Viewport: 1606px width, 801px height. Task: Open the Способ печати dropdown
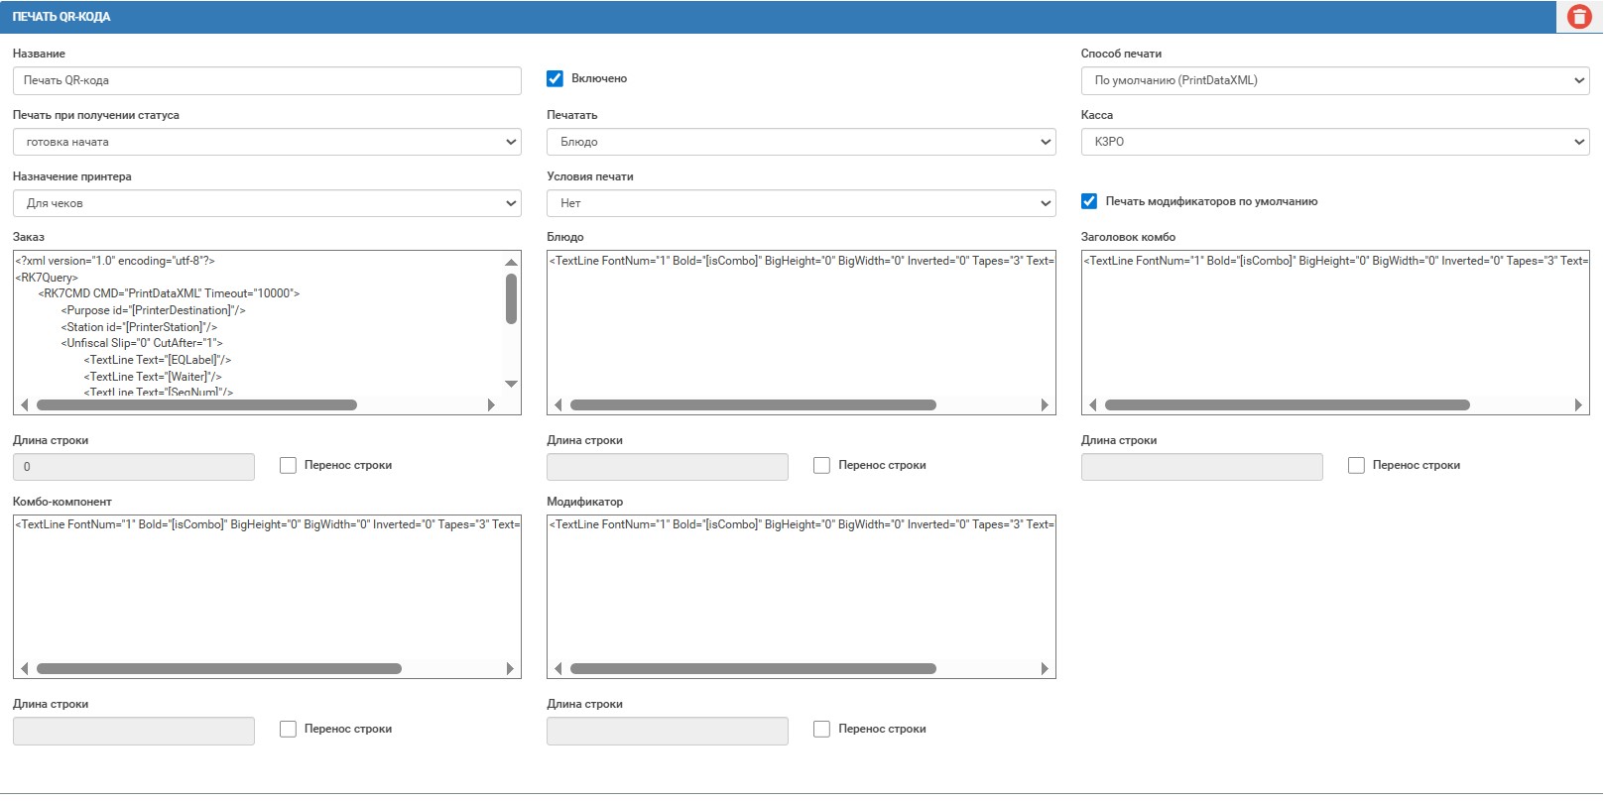coord(1334,80)
